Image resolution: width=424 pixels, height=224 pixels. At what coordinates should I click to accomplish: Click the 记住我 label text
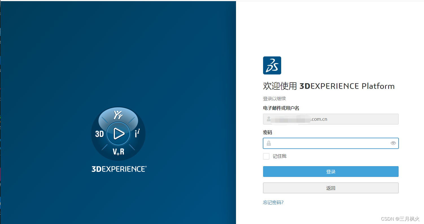pos(279,156)
